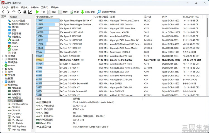Click 驱动程序更新 driver update button
Screen dimensions: 209x133
106,12
